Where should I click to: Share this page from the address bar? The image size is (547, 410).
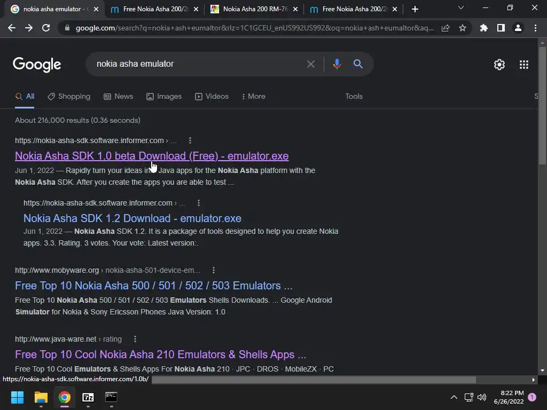446,28
